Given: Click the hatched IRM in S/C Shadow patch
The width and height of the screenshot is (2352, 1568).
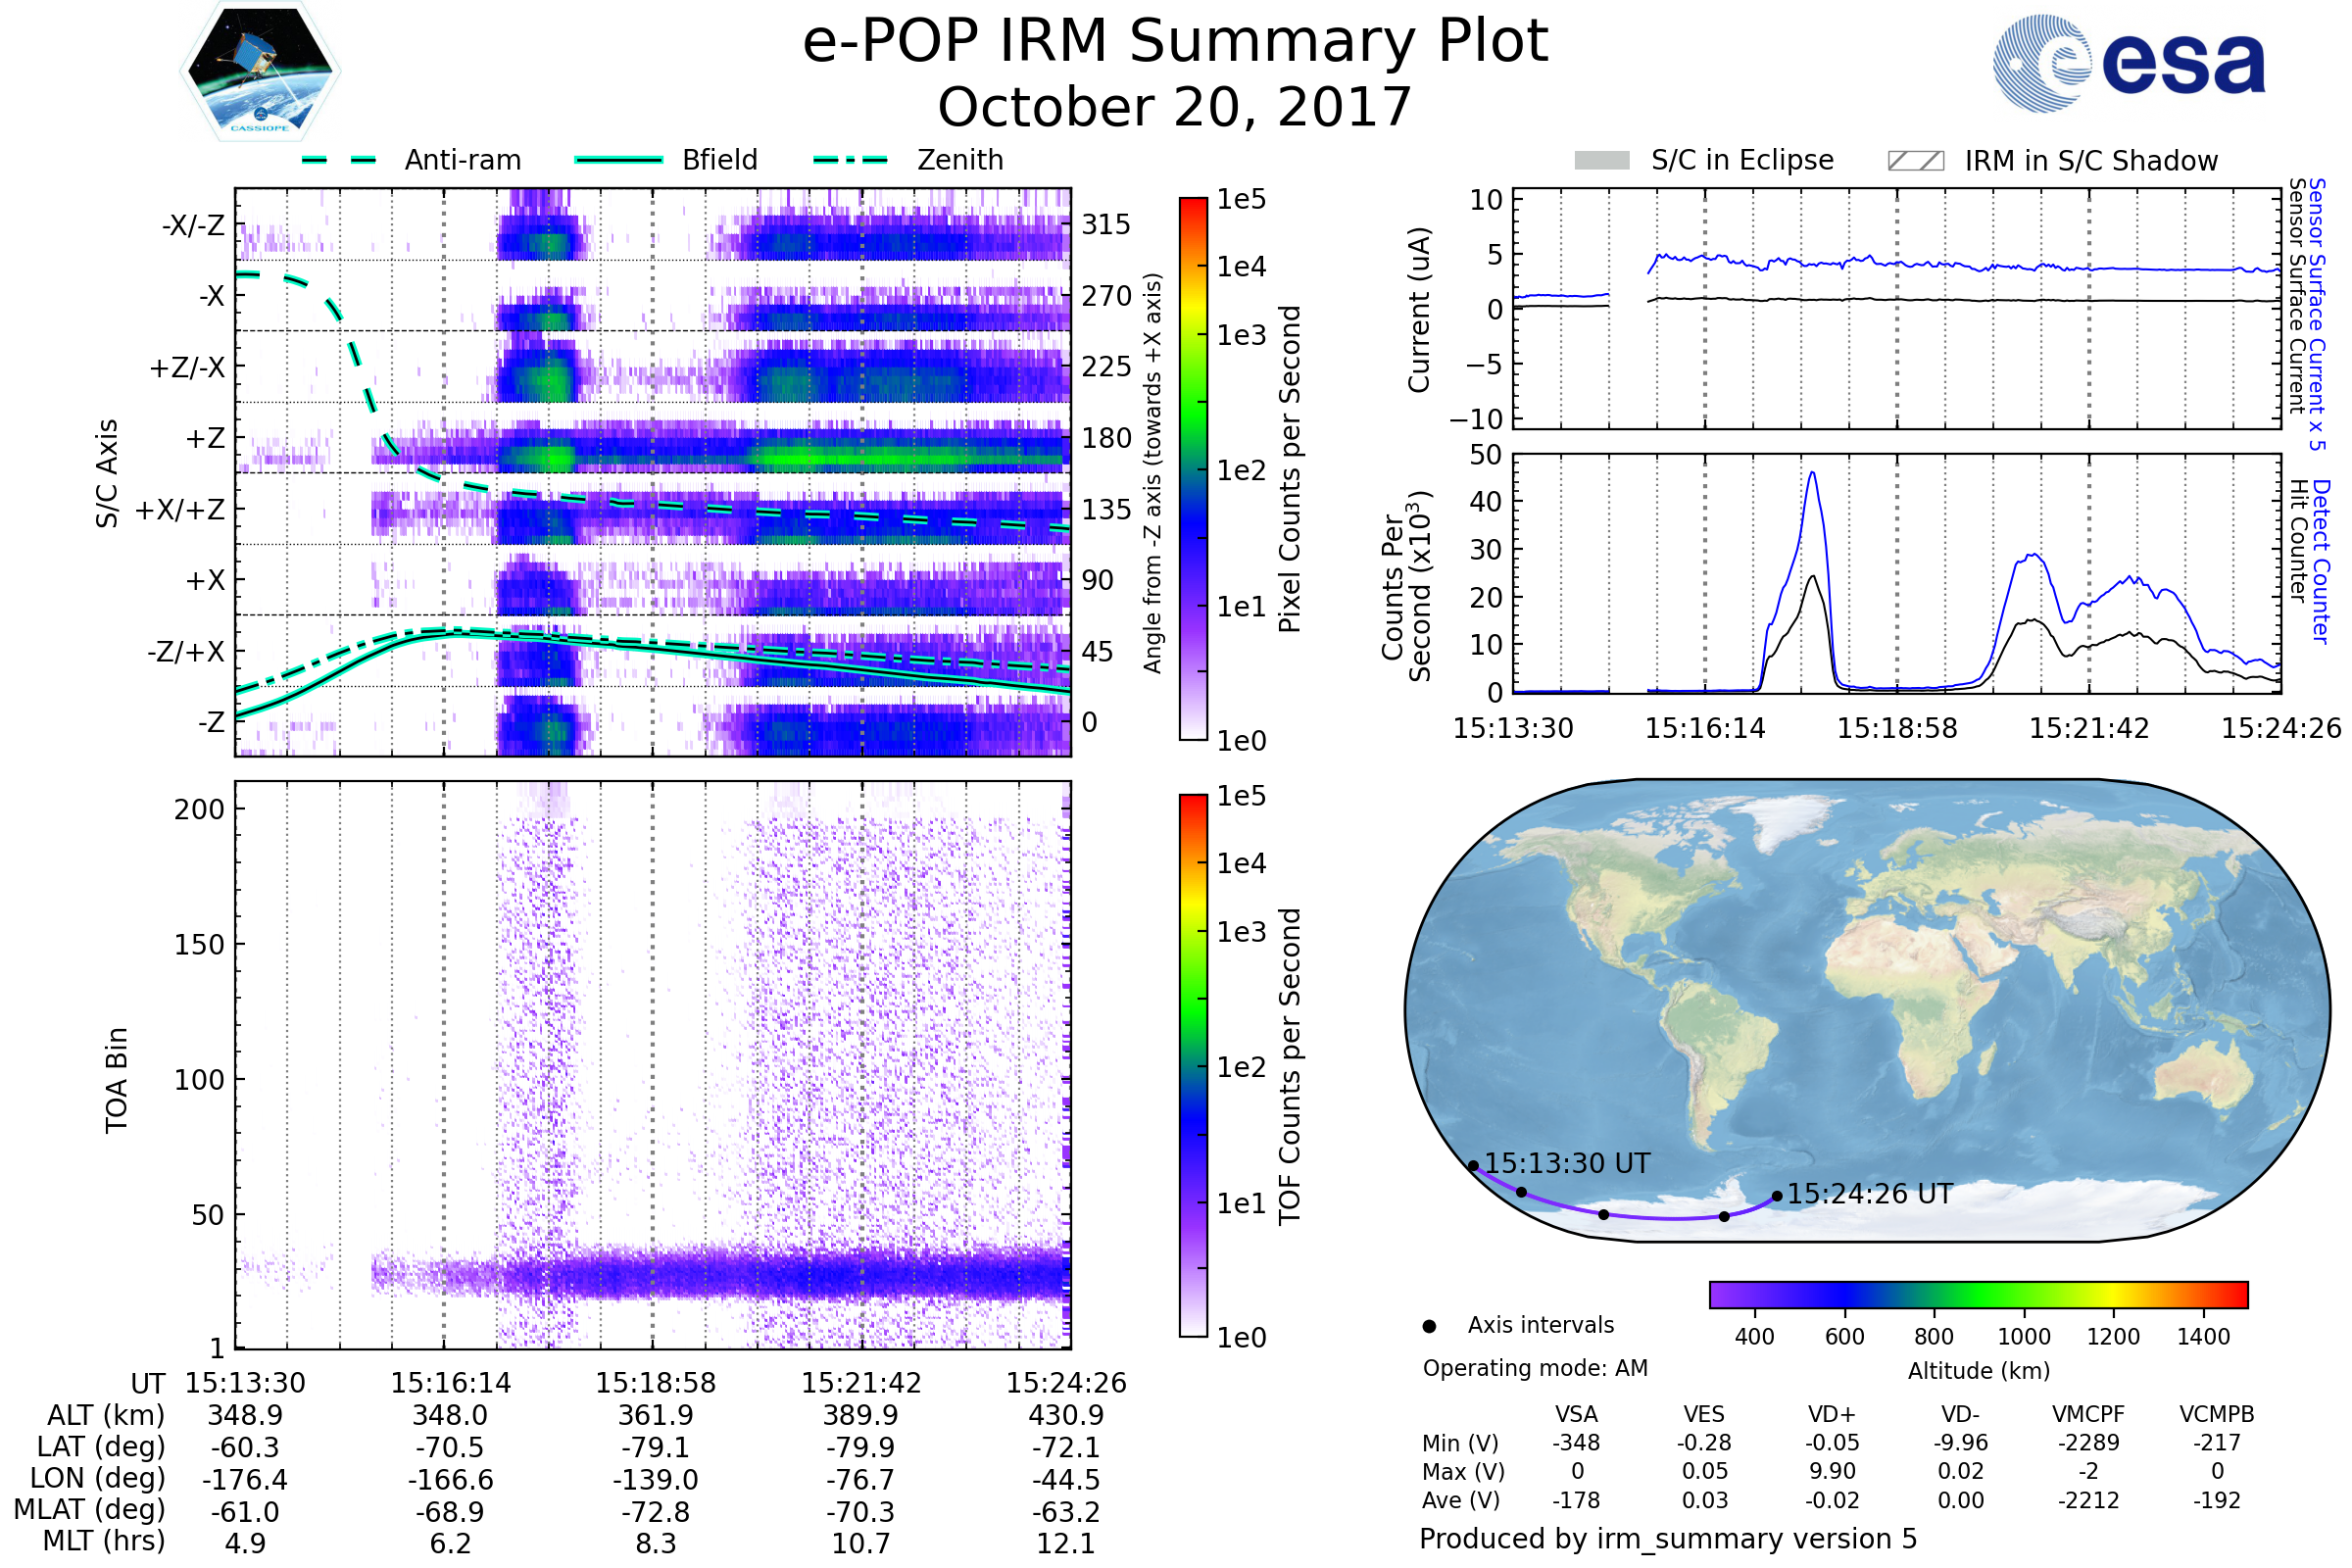Looking at the screenshot, I should coord(1915,161).
